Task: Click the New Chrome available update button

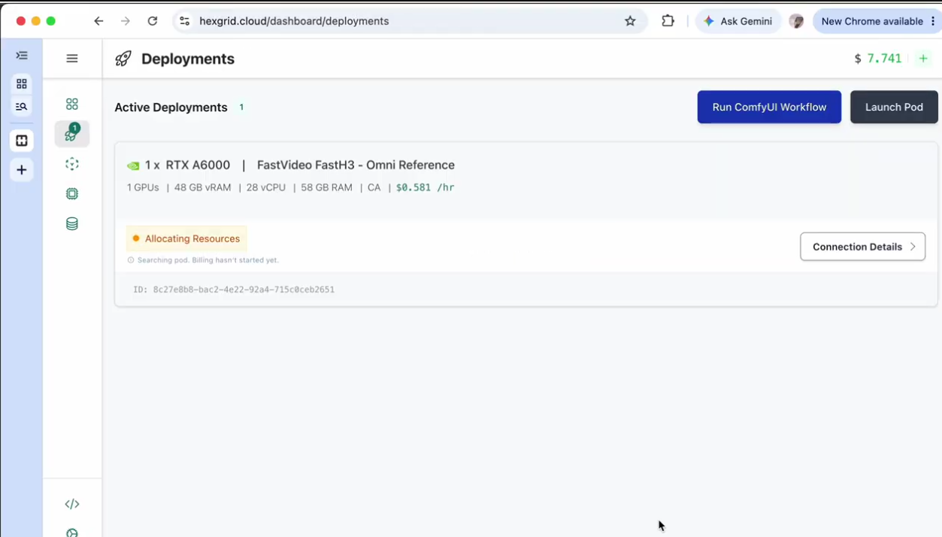Action: (x=877, y=21)
